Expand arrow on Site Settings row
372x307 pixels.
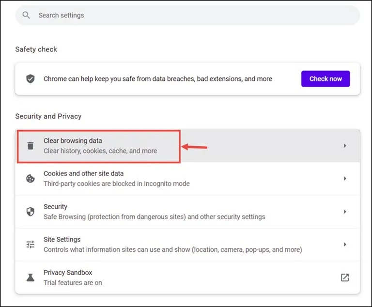(345, 245)
